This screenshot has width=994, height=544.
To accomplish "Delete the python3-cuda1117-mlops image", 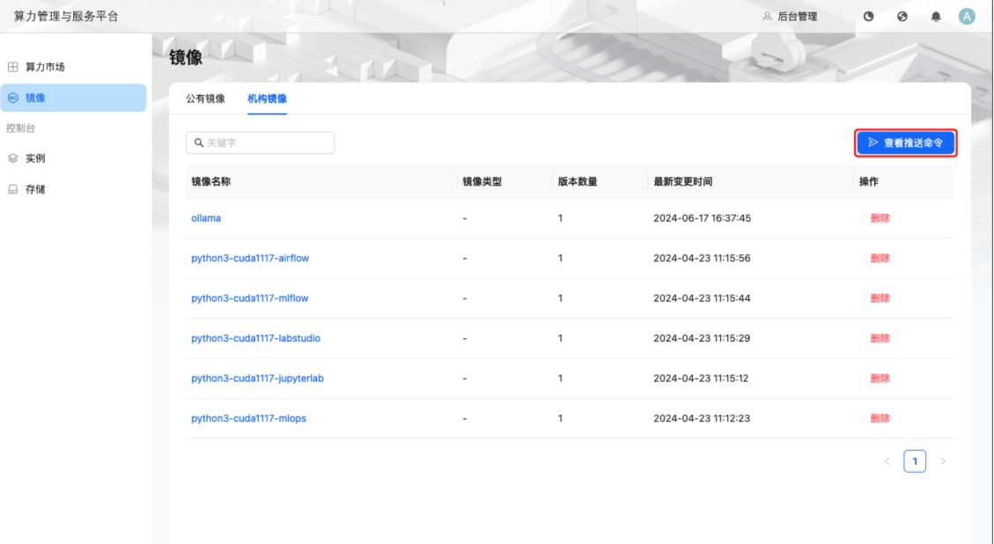I will coord(880,418).
